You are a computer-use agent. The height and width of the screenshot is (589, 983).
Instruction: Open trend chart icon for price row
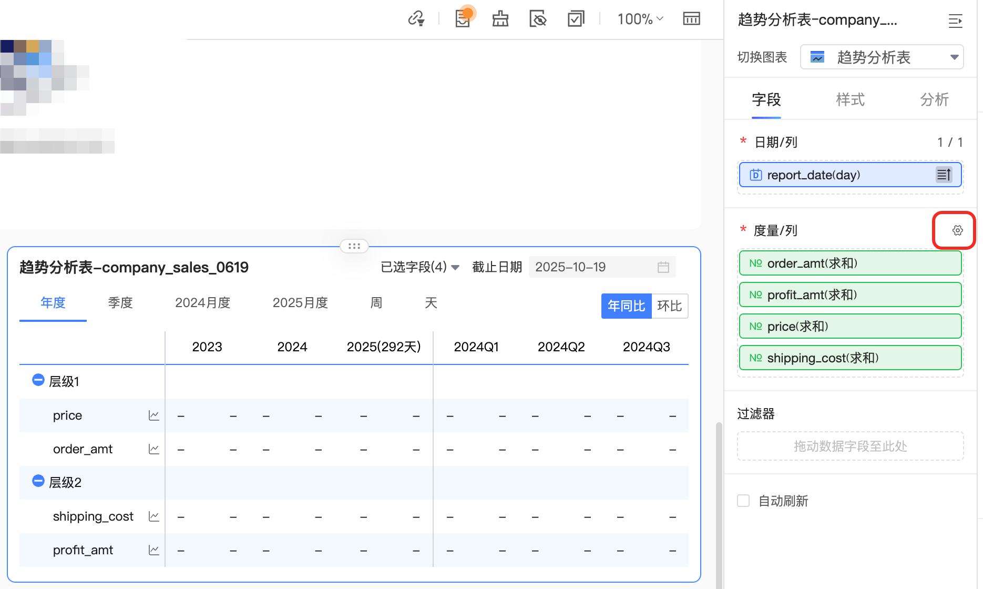tap(153, 415)
